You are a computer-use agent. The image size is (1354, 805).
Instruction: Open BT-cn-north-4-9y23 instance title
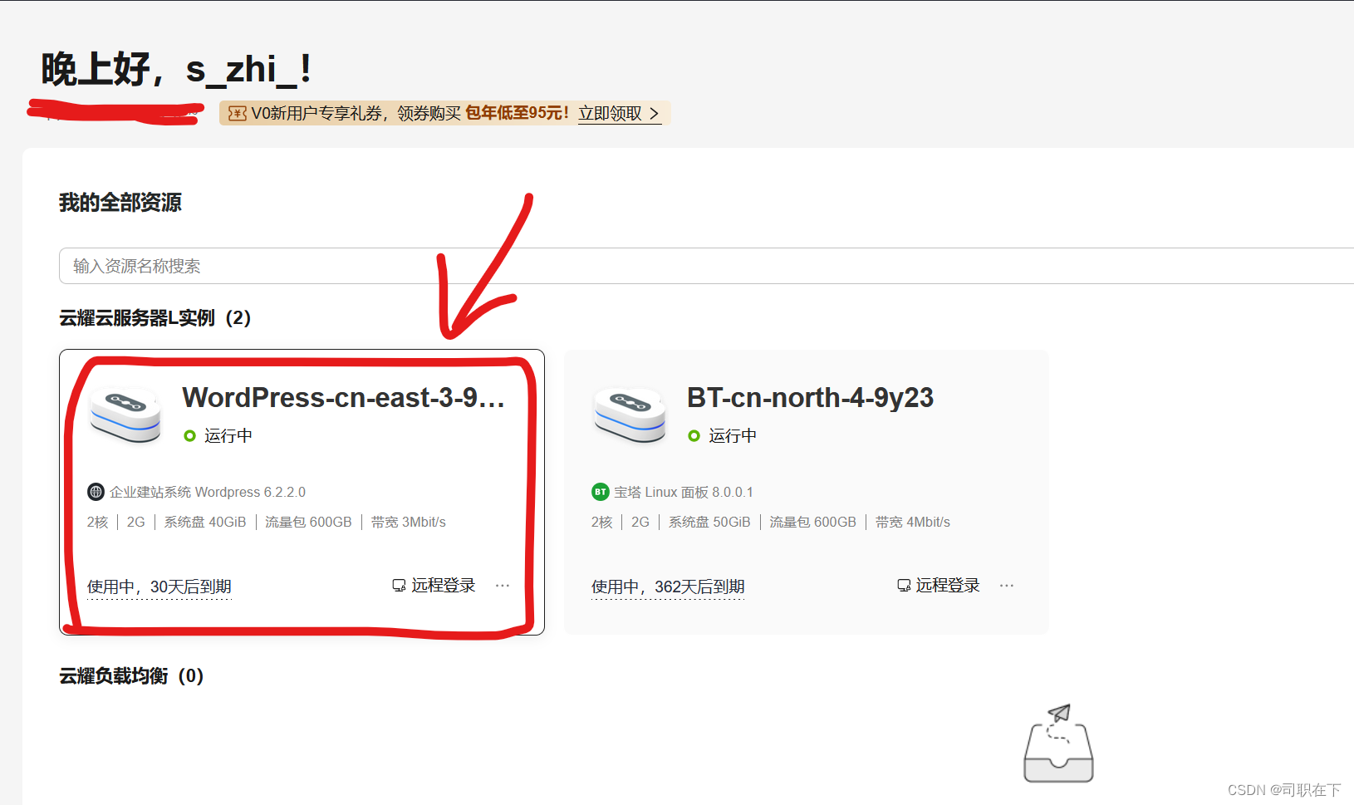tap(810, 398)
